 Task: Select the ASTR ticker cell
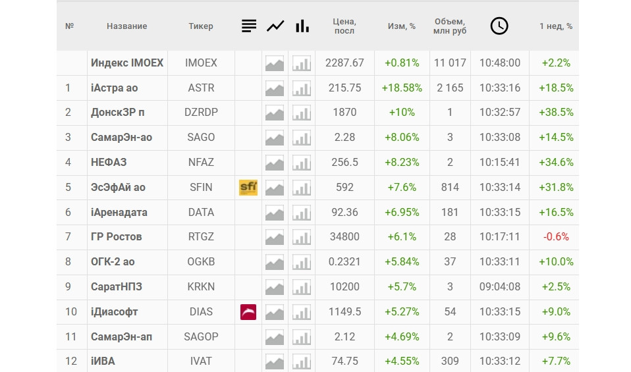[201, 88]
